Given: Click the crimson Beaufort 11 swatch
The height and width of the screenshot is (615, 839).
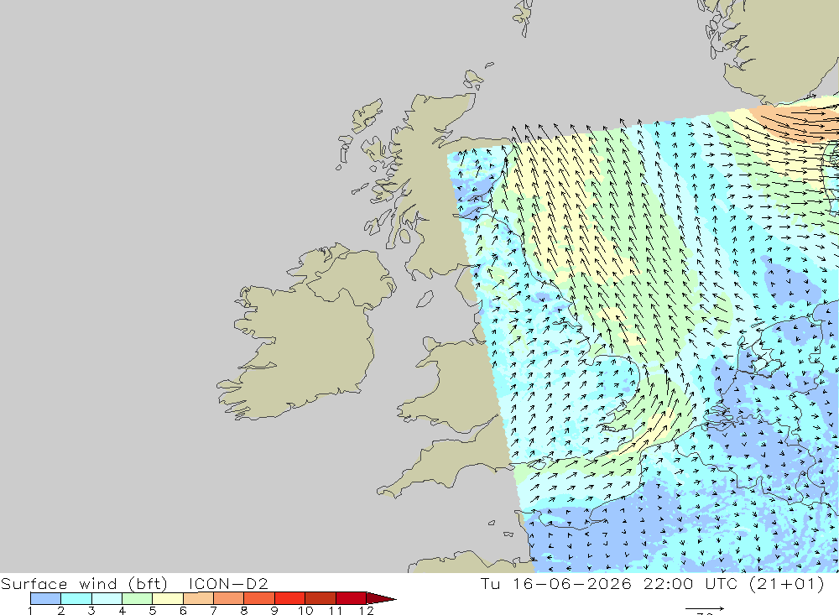Looking at the screenshot, I should (351, 598).
